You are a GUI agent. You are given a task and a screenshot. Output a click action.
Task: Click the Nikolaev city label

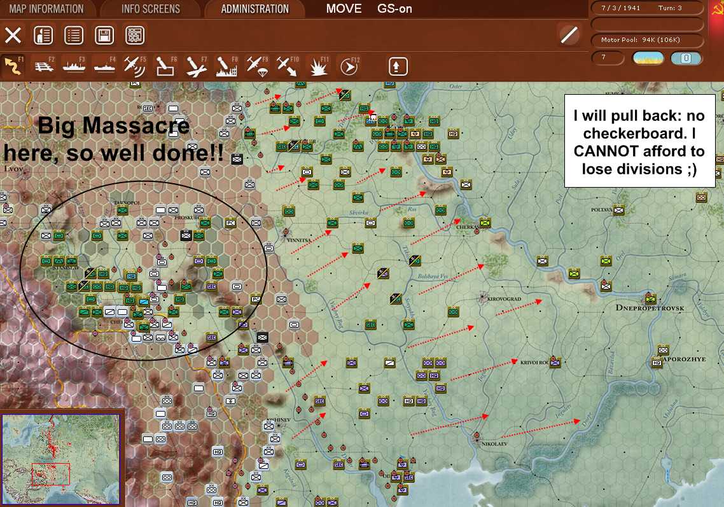494,444
